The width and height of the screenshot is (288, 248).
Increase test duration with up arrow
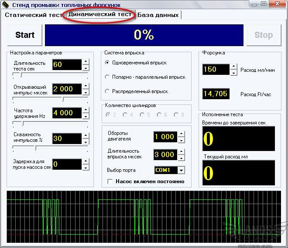click(x=86, y=62)
